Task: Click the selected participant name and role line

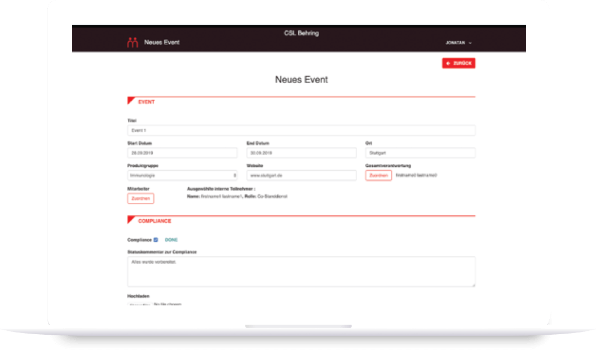Action: pos(237,196)
